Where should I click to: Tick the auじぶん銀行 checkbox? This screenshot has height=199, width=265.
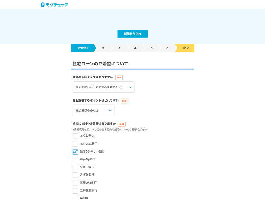(75, 144)
